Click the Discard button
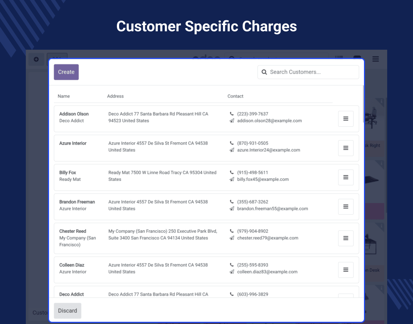The image size is (413, 324). tap(67, 311)
